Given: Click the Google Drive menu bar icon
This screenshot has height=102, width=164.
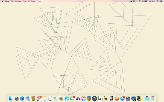Looking at the screenshot, I should [131, 1].
